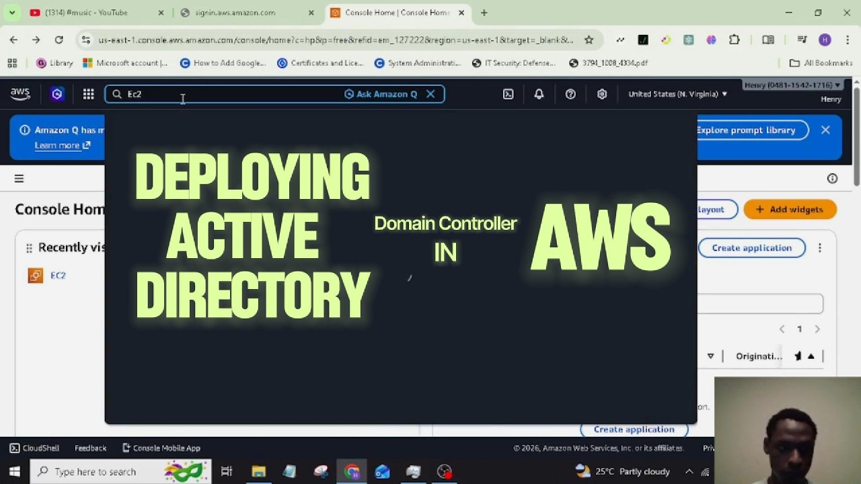Bookmark this page with the star icon
Viewport: 861px width, 484px height.
(589, 40)
